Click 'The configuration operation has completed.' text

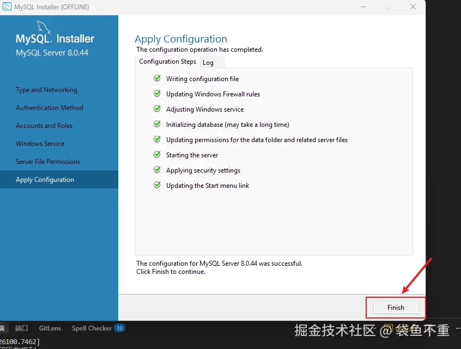point(199,50)
